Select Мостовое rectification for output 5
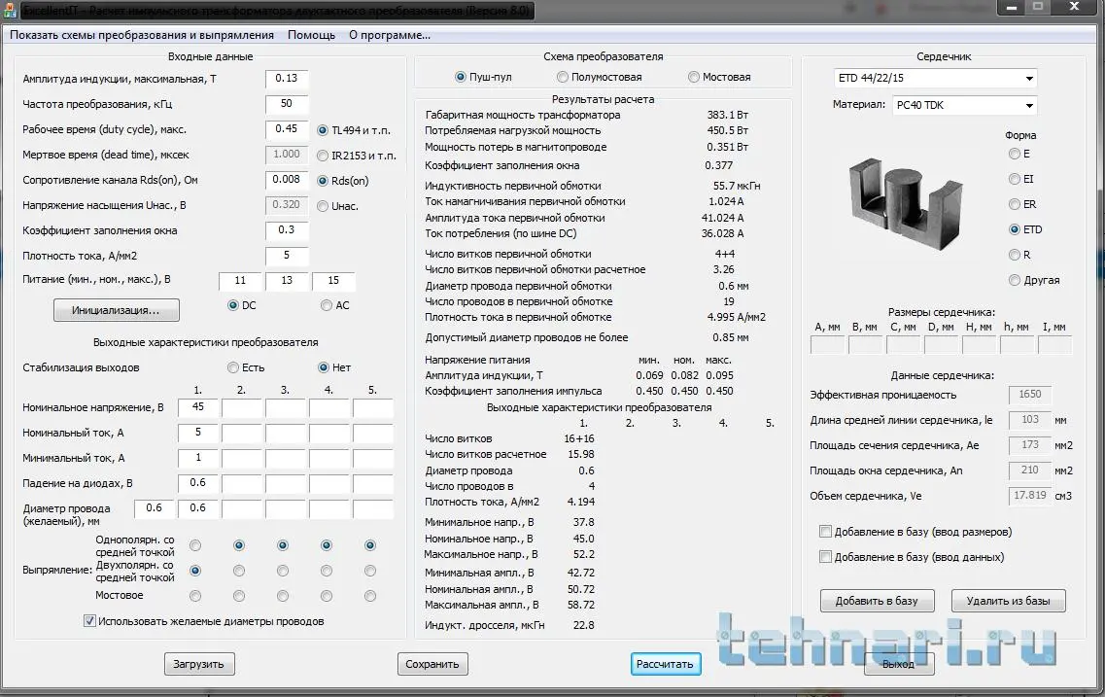 pyautogui.click(x=370, y=596)
